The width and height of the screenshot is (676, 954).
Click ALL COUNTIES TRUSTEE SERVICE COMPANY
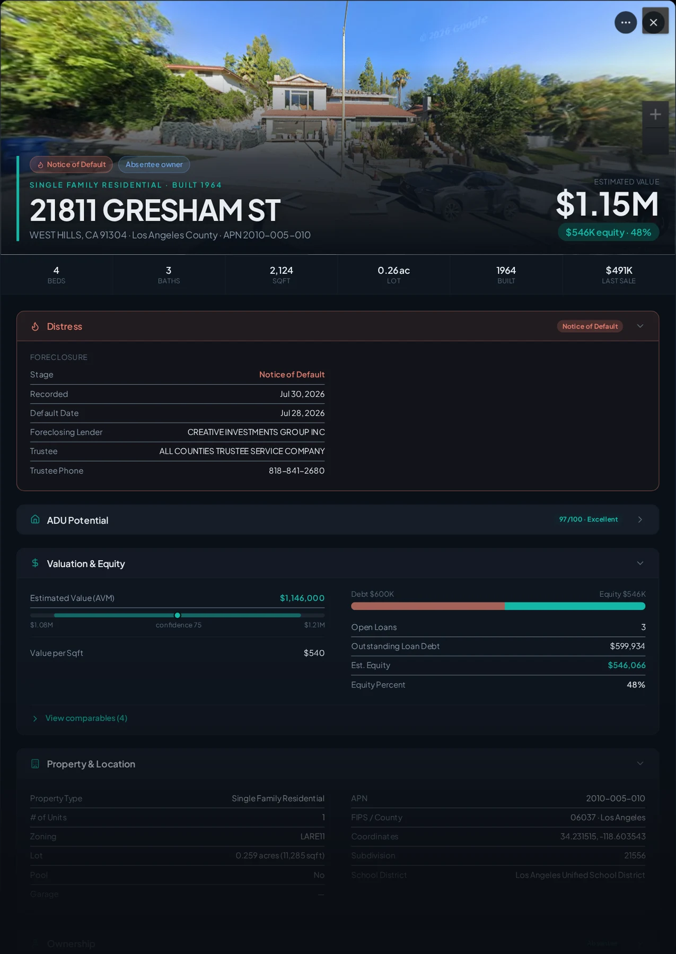pyautogui.click(x=242, y=451)
